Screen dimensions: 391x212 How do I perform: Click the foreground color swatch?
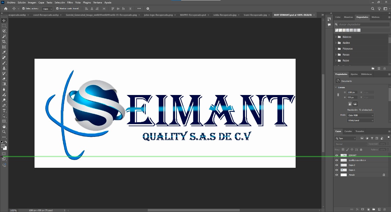click(x=3, y=146)
